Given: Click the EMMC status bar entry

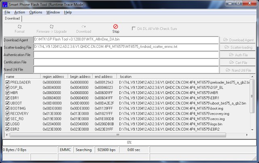Looking at the screenshot, I should [65, 150].
